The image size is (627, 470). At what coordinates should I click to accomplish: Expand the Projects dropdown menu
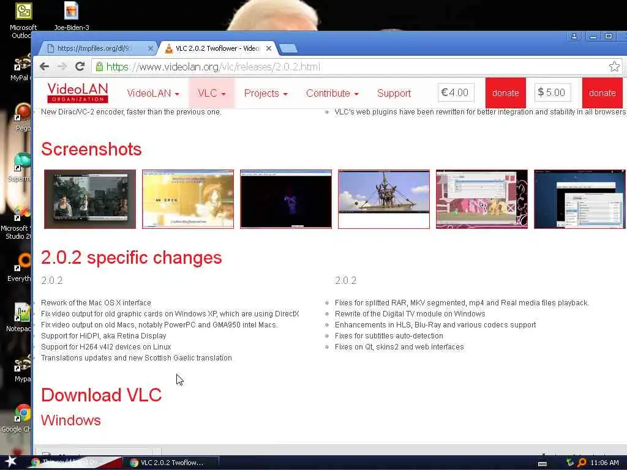pyautogui.click(x=266, y=93)
